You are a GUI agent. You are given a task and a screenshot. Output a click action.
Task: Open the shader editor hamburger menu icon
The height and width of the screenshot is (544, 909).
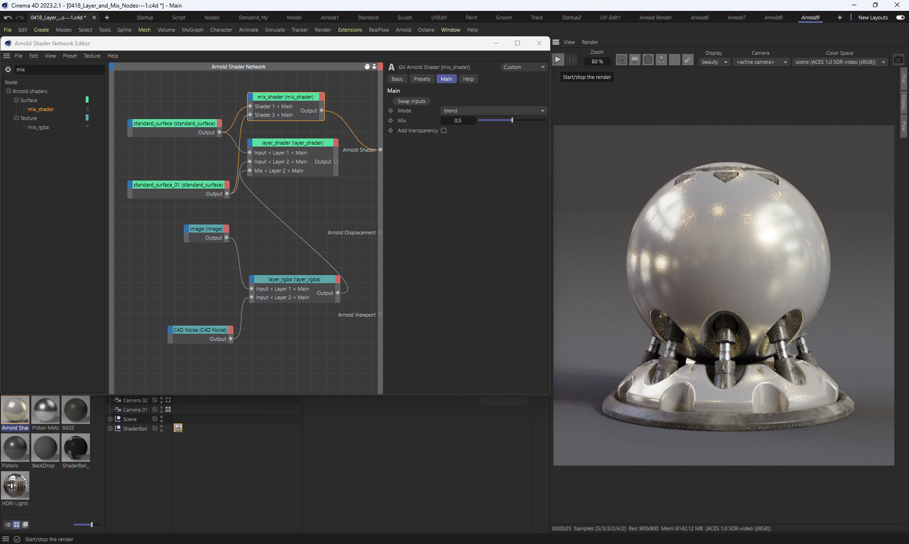tap(7, 56)
